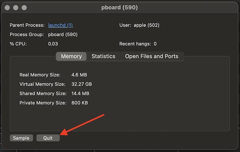This screenshot has width=240, height=152.
Task: Select the User apple (502) text
Action: pos(147,25)
